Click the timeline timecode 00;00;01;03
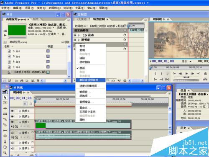Image resolution: width=209 pixels, height=157 pixels. [21, 98]
